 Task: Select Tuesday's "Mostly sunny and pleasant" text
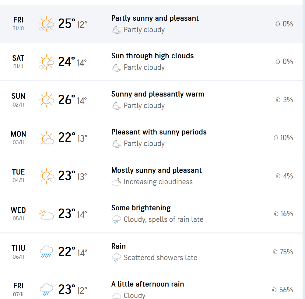click(156, 170)
